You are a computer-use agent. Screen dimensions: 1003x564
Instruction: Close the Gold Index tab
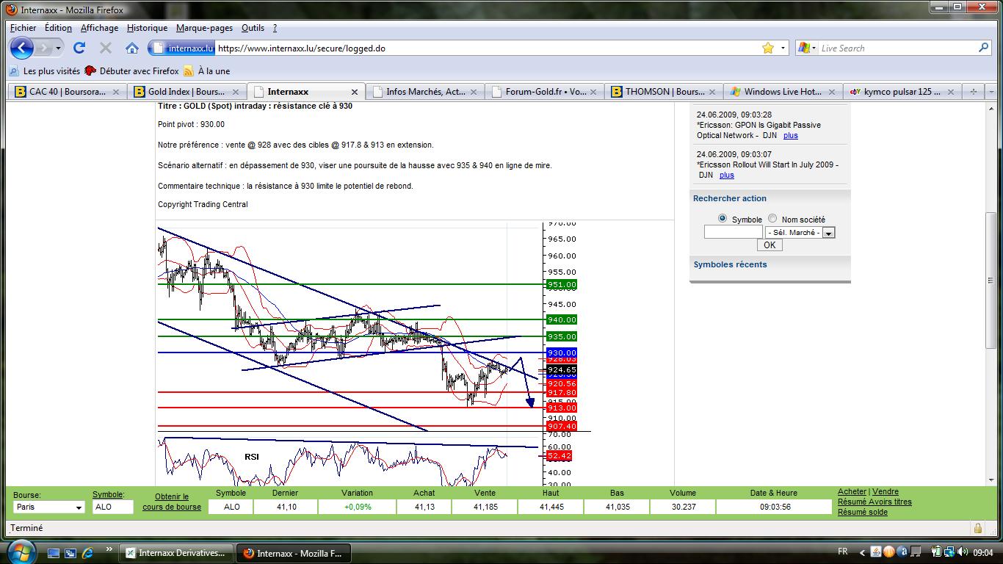pos(235,92)
